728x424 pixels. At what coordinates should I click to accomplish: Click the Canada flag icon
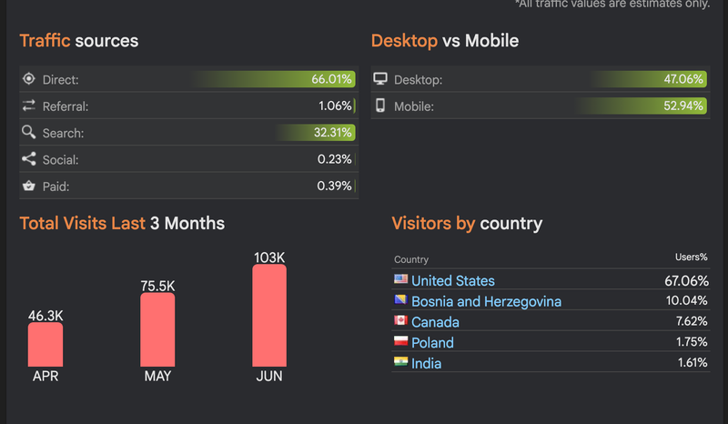tap(400, 321)
